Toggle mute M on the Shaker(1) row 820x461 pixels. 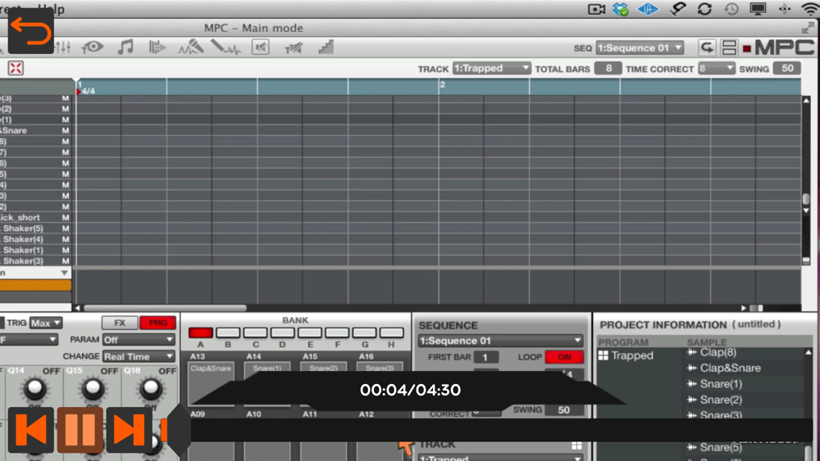66,250
